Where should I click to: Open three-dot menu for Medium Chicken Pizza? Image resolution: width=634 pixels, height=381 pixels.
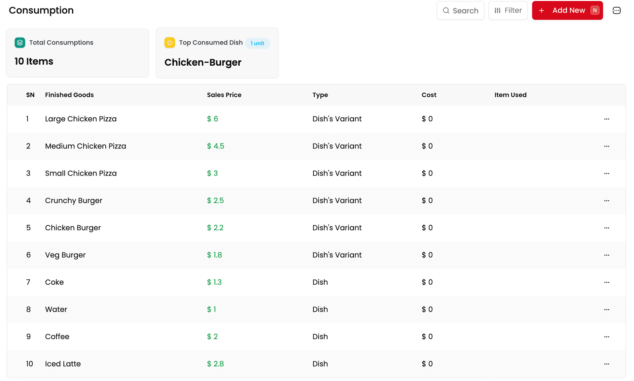606,146
